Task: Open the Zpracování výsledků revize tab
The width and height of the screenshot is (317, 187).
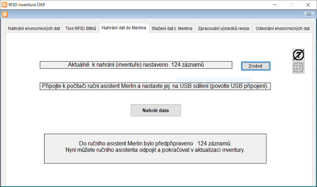Action: click(223, 28)
